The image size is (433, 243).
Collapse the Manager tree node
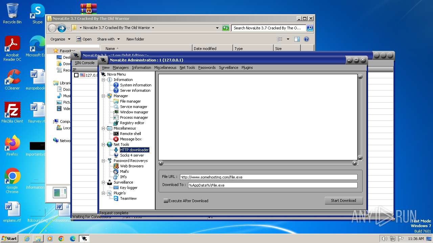[104, 96]
